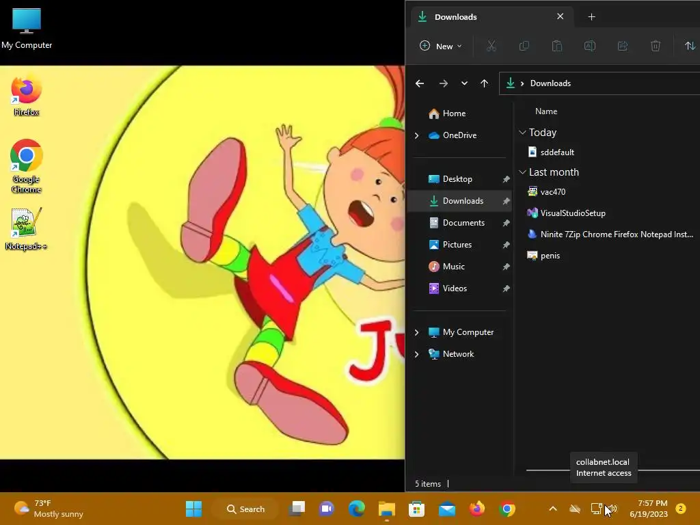Open Microsoft Store from taskbar
This screenshot has width=700, height=525.
pos(416,509)
